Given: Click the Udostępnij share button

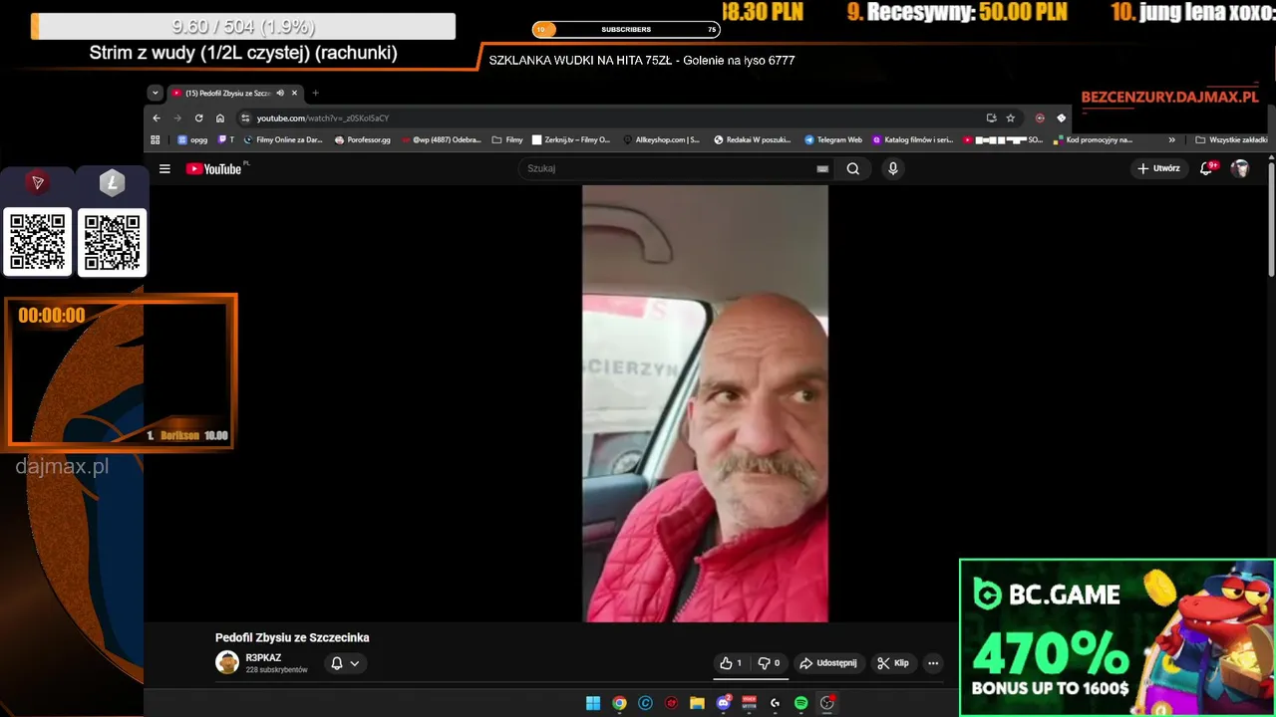Looking at the screenshot, I should point(828,663).
